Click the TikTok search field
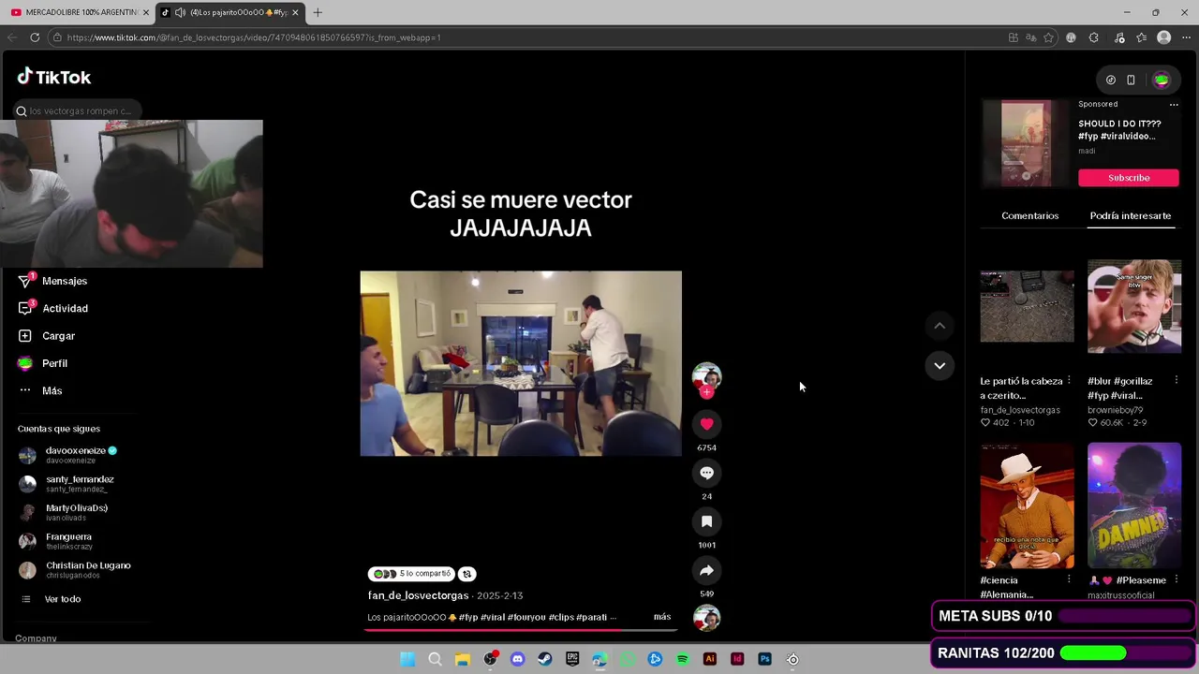The width and height of the screenshot is (1199, 674). tap(79, 110)
